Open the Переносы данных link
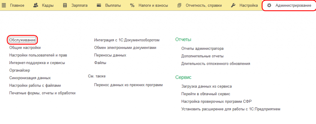Image resolution: width=316 pixels, height=124 pixels. (110, 55)
